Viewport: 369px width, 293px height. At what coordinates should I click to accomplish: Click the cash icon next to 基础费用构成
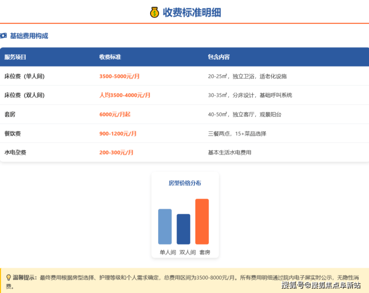[x=3, y=36]
